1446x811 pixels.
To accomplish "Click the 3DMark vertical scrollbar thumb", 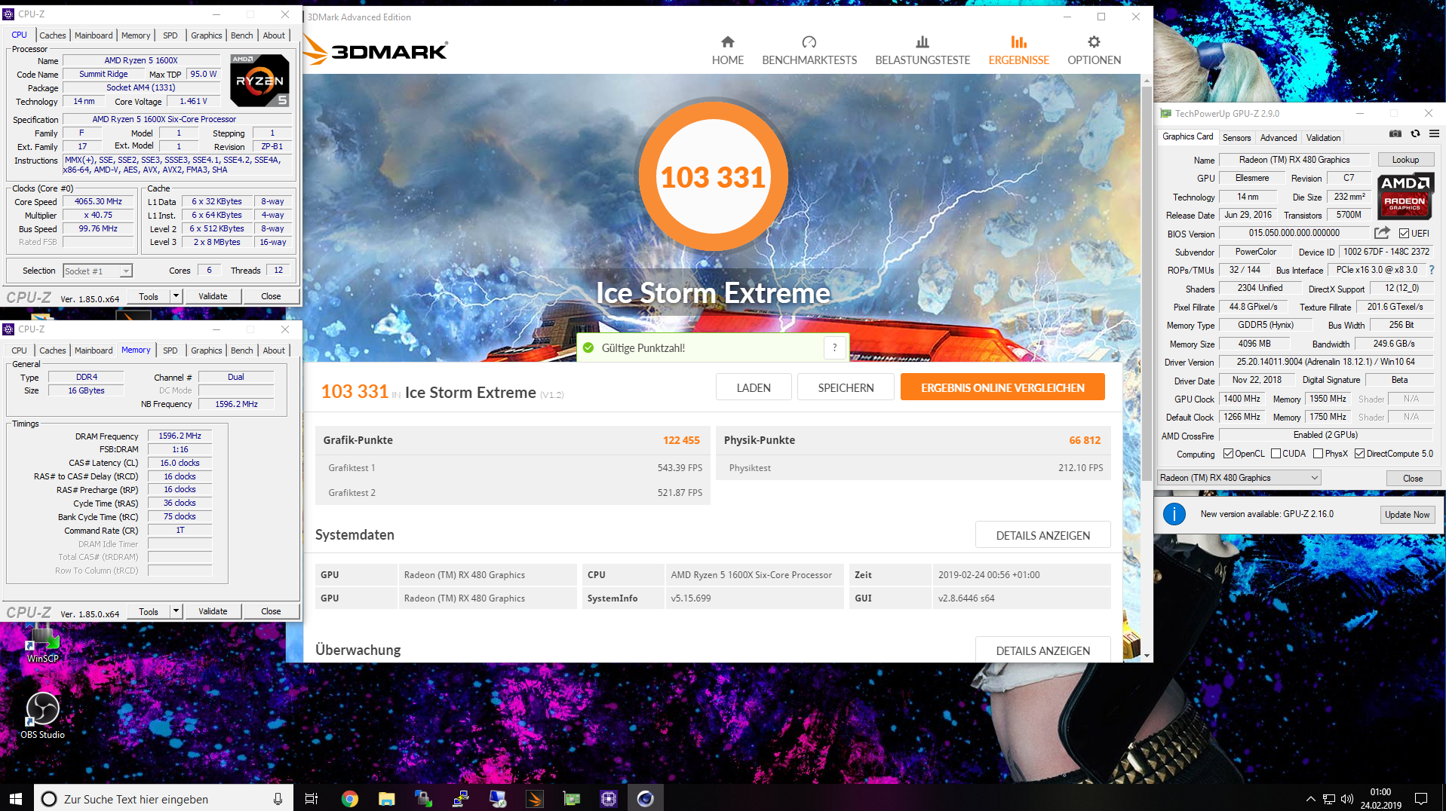I will pos(1147,283).
